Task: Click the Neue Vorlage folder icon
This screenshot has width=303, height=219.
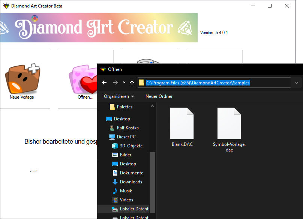Action: pyautogui.click(x=23, y=79)
